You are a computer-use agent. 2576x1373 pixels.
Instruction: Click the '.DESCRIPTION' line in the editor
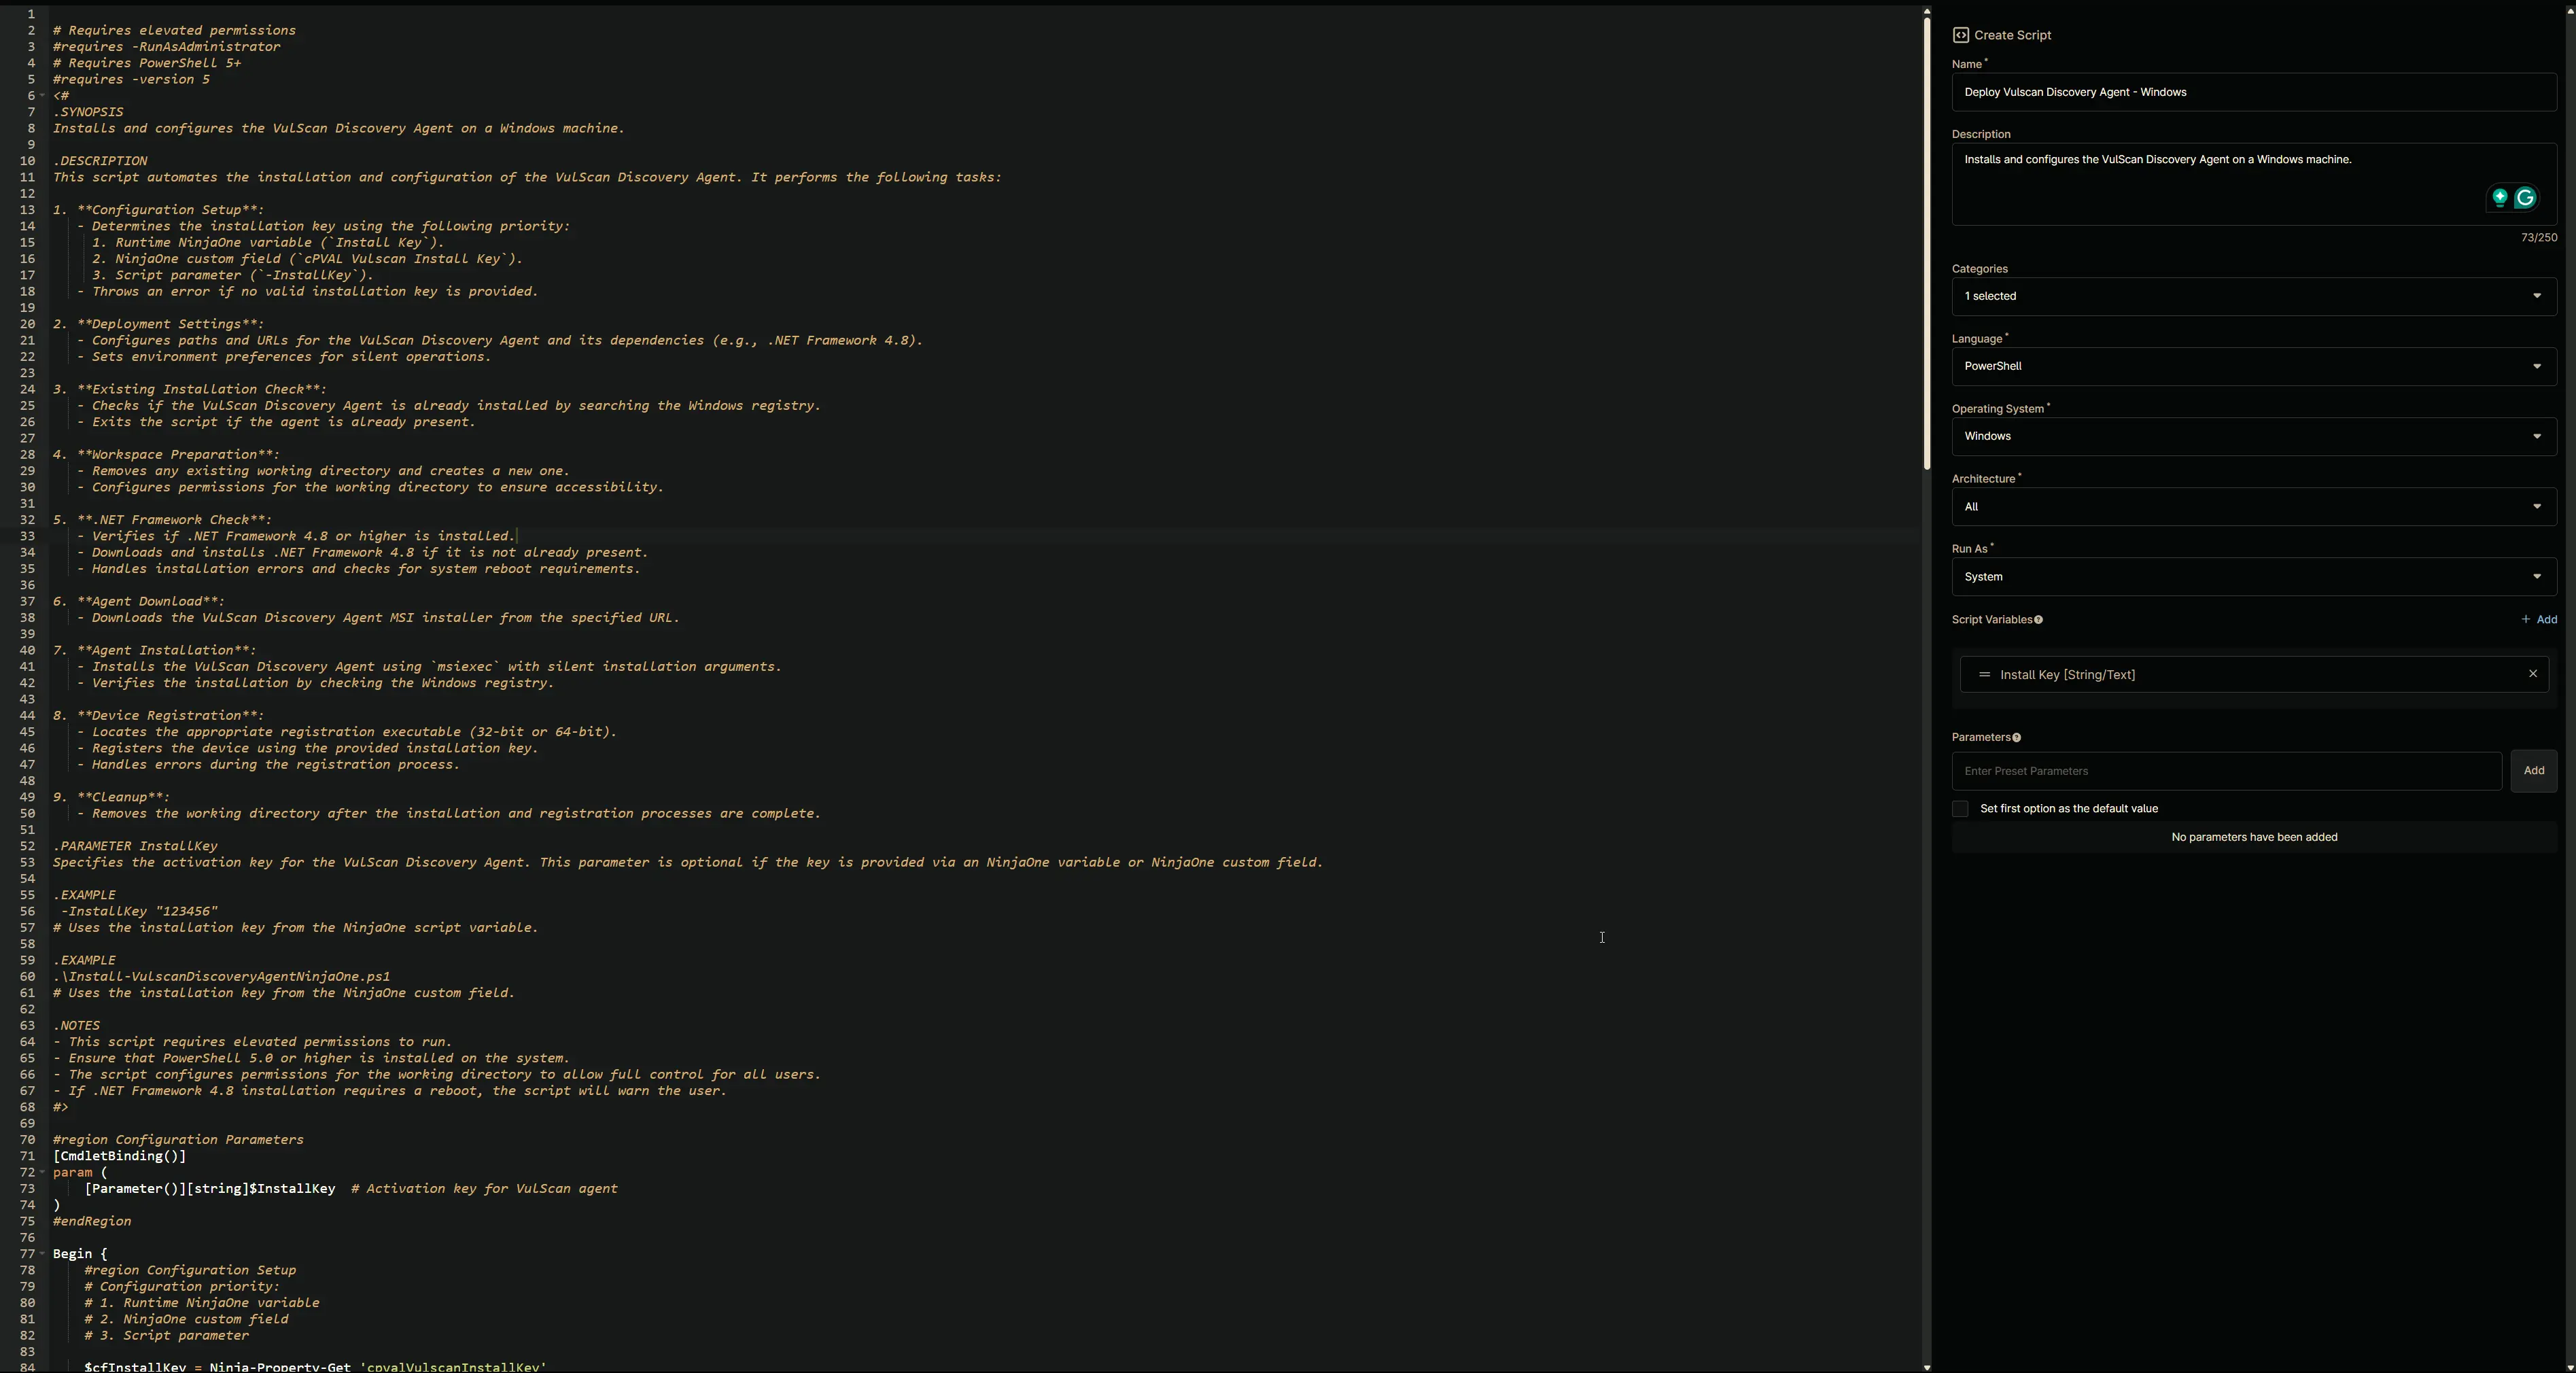100,161
